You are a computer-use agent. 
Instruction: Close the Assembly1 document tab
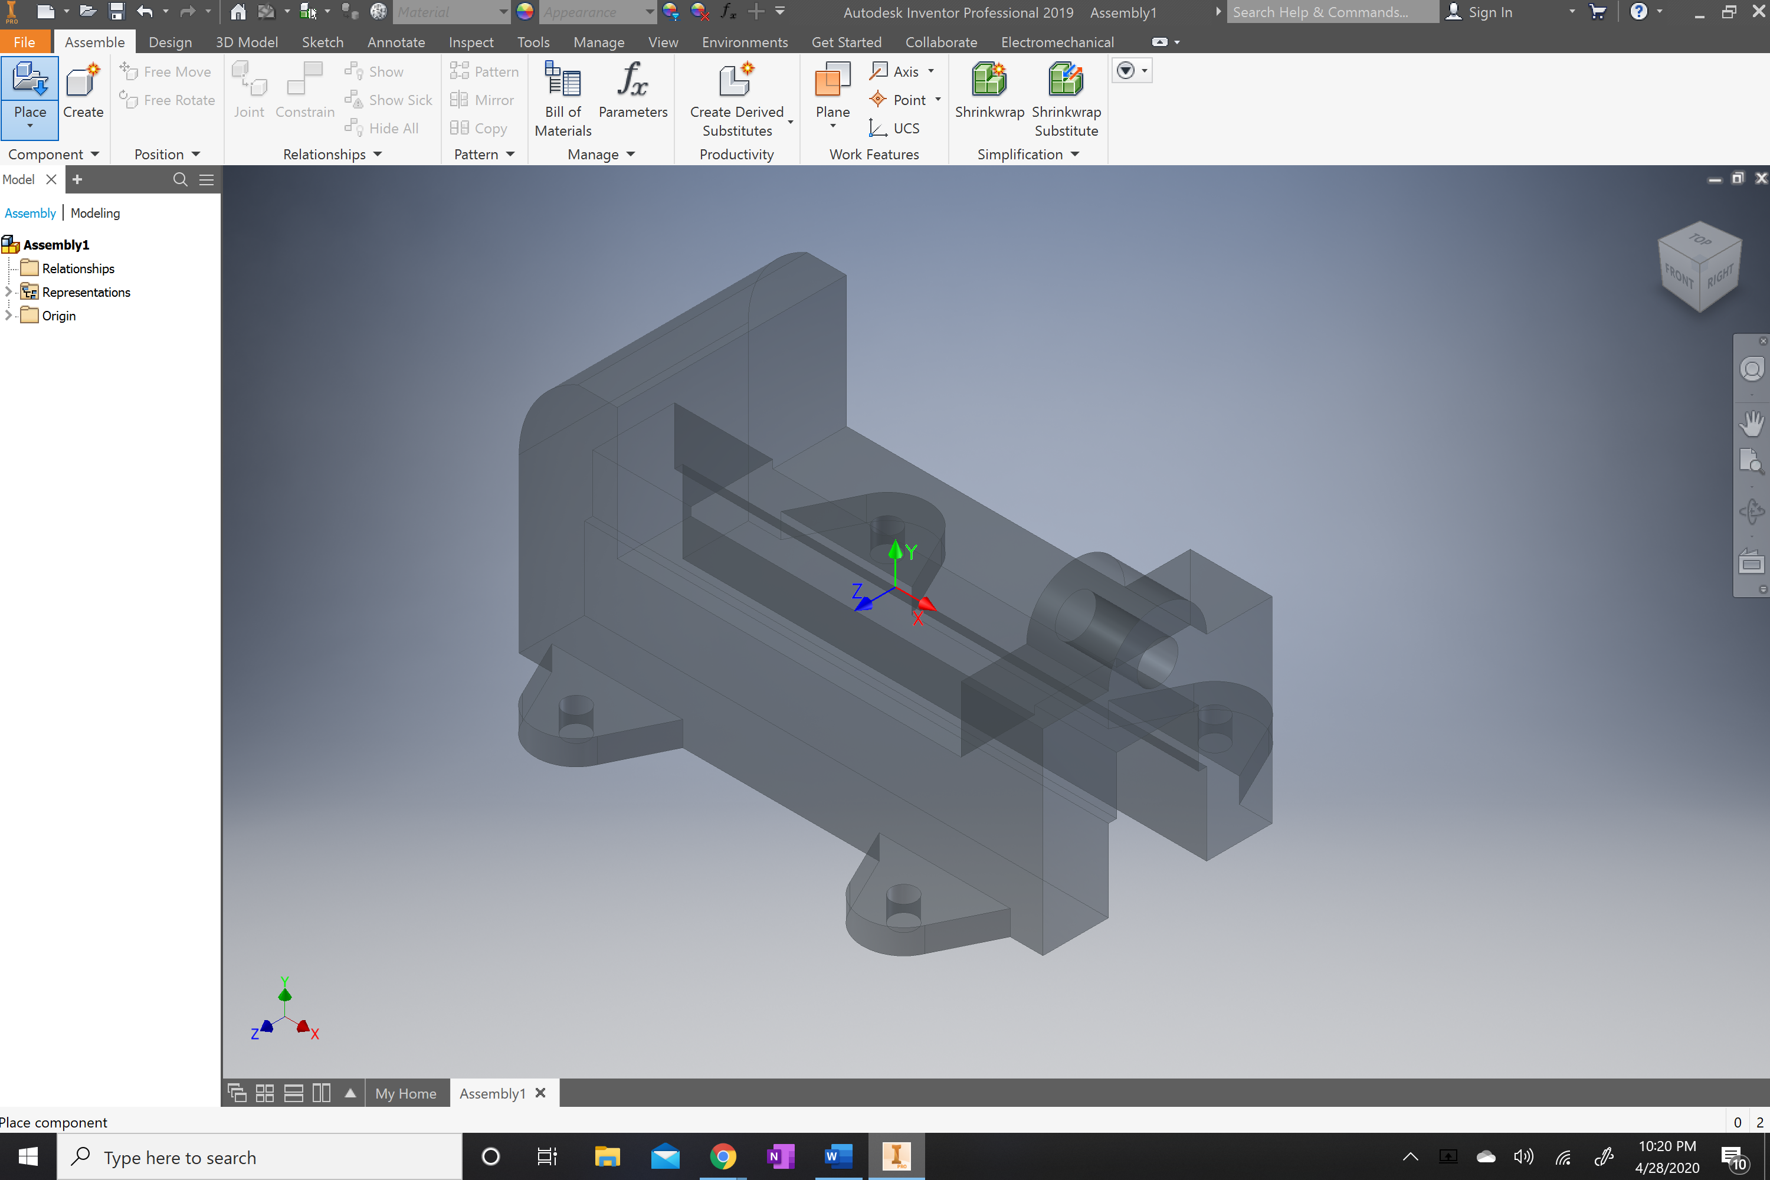[540, 1093]
